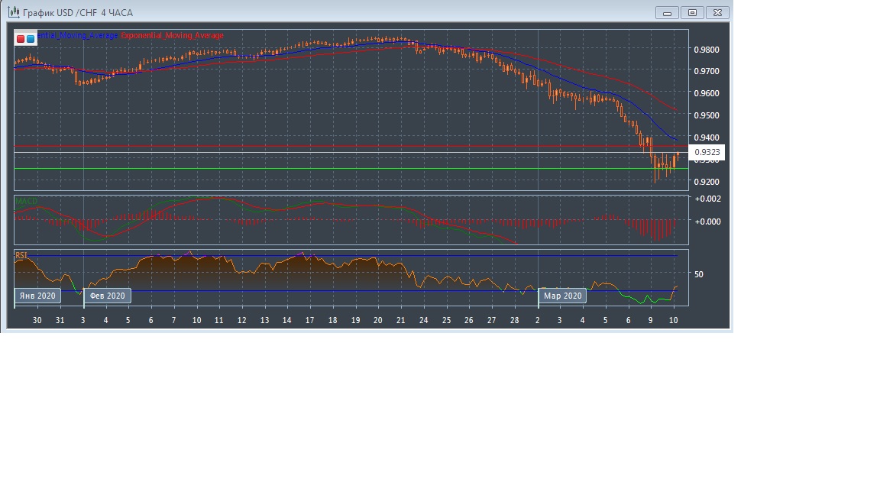The image size is (880, 495).
Task: Click the blue square legend icon
Action: click(x=31, y=38)
